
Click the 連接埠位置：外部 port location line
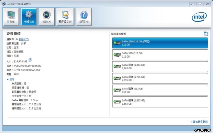16,44
